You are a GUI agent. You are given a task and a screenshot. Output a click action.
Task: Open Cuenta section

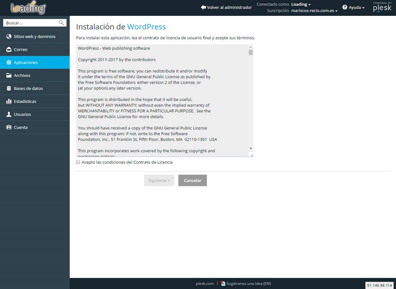tap(35, 127)
